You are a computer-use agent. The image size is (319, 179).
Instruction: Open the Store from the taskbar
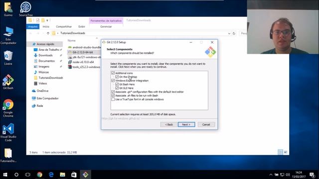pos(74,175)
